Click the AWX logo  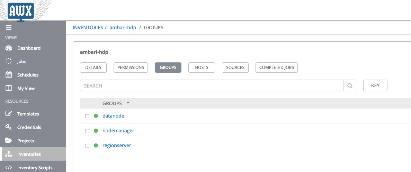click(21, 11)
